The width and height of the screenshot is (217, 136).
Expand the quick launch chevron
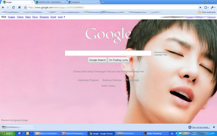click(31, 133)
